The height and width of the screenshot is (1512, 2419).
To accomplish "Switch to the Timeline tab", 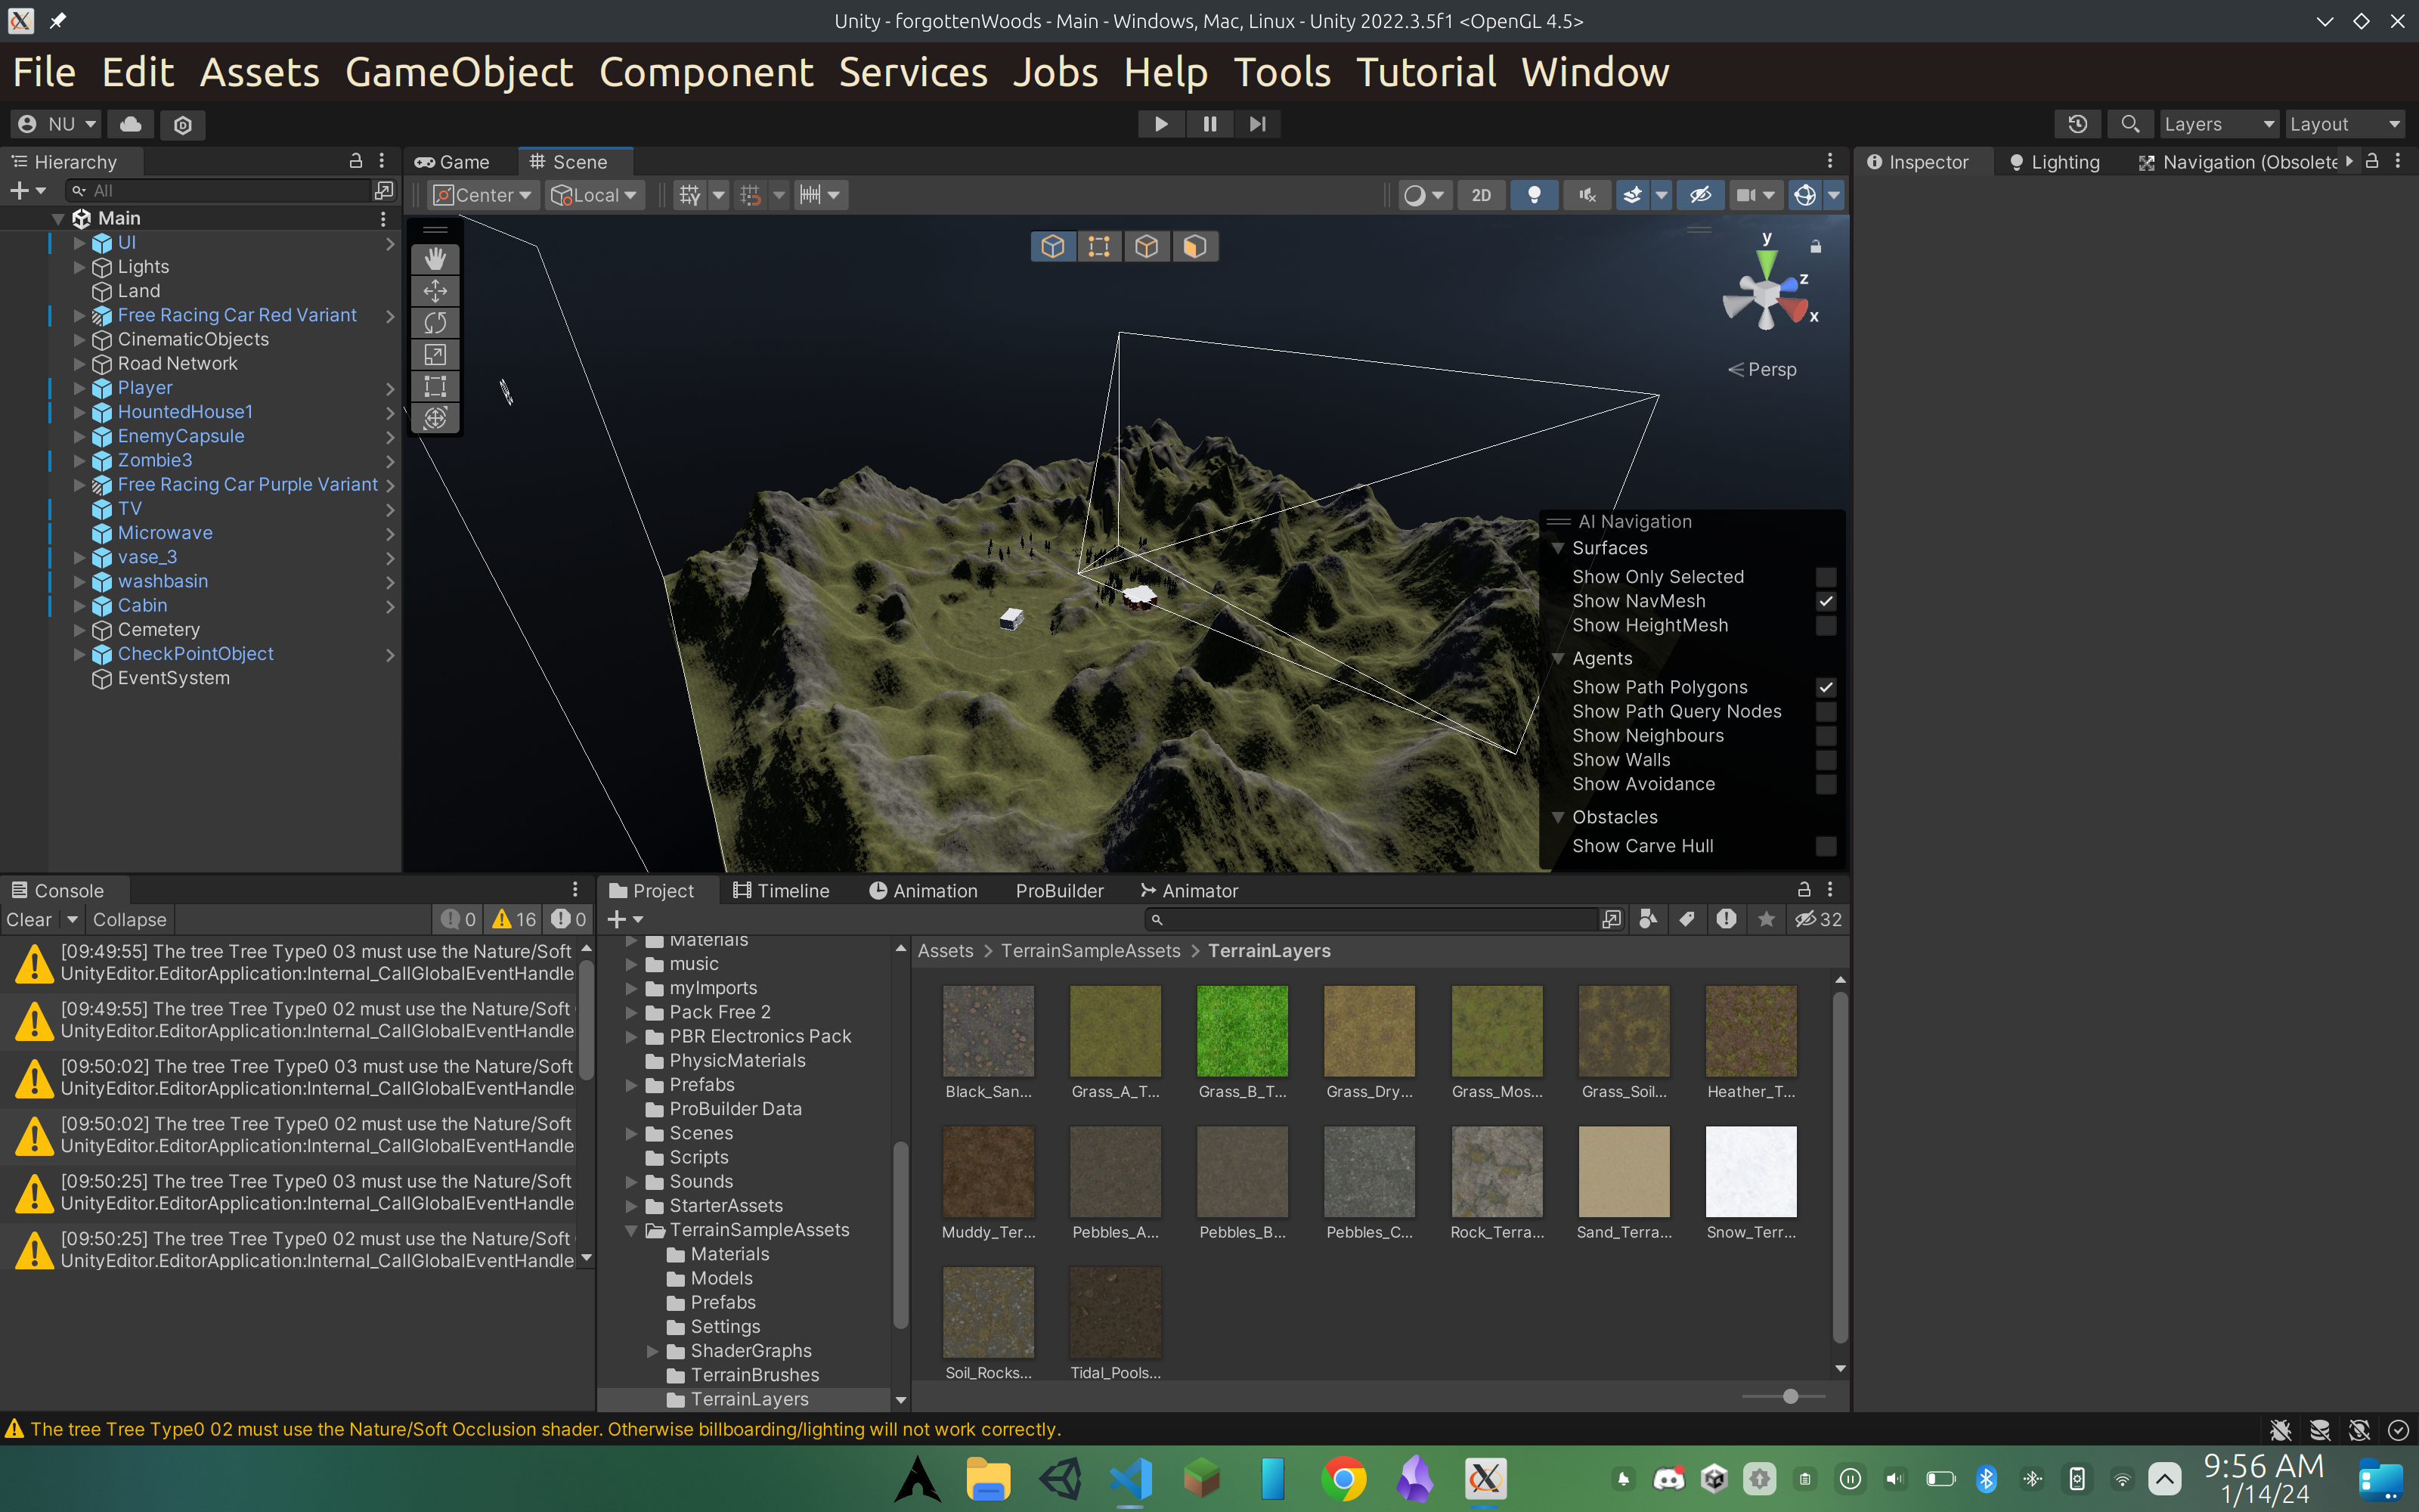I will pyautogui.click(x=782, y=890).
